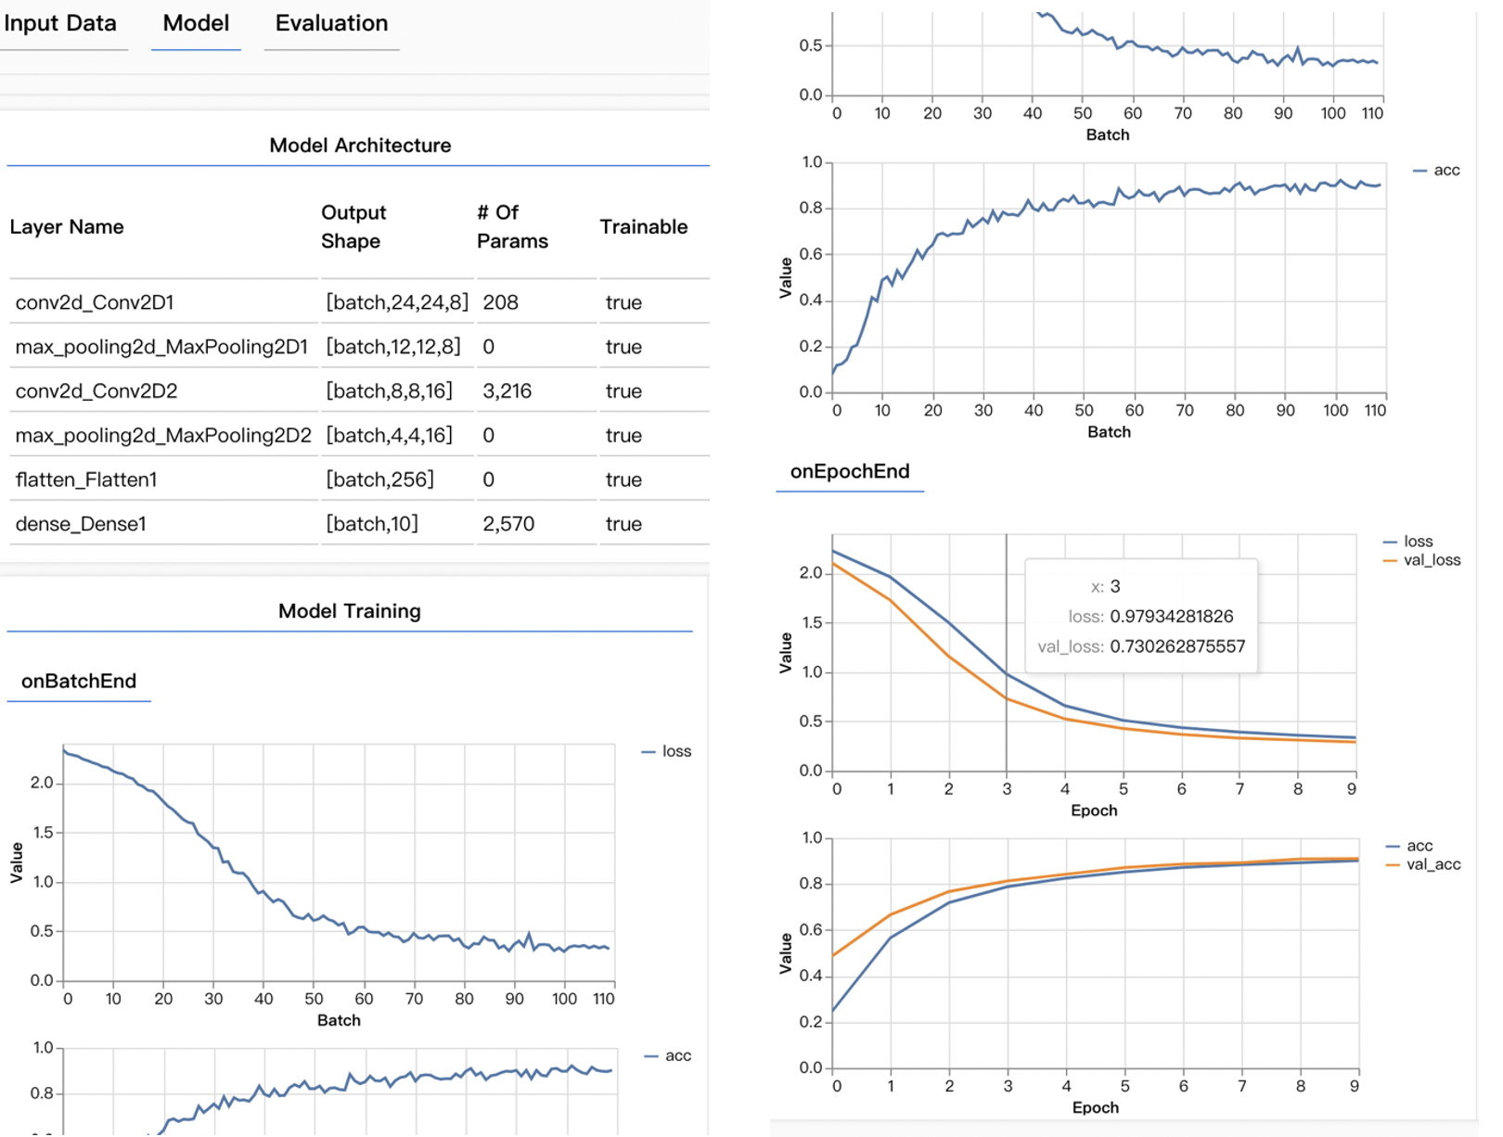Click the loss legend in the epoch loss chart
Screen dimensions: 1503x1137
tap(1408, 541)
